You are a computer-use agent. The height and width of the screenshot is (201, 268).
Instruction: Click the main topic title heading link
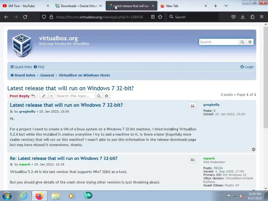[x=70, y=88]
